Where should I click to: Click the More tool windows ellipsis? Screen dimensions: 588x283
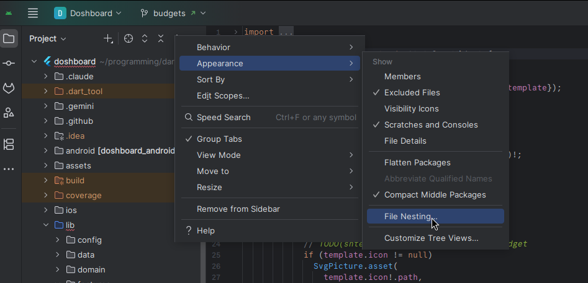coord(9,169)
